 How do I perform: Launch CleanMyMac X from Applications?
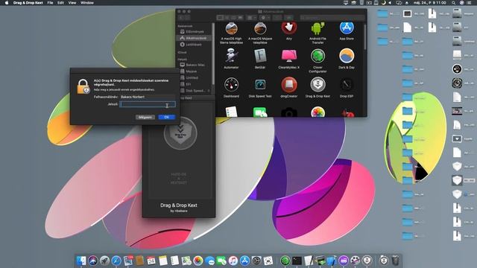coord(288,56)
